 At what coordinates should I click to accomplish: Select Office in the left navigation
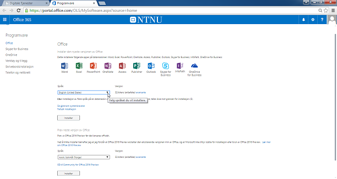9,43
